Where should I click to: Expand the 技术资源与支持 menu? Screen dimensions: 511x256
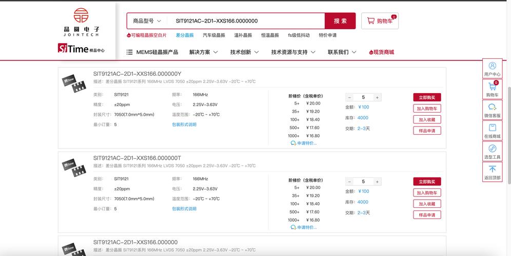(293, 52)
